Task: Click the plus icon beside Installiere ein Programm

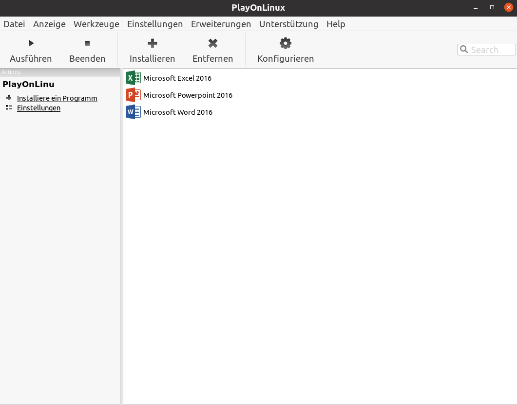Action: [x=9, y=98]
